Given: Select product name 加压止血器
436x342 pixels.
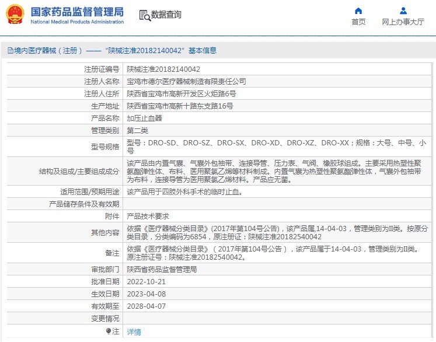Looking at the screenshot, I should pyautogui.click(x=145, y=118).
